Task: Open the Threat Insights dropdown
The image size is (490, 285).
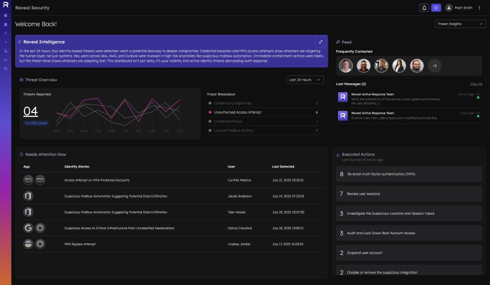Action: click(x=460, y=24)
